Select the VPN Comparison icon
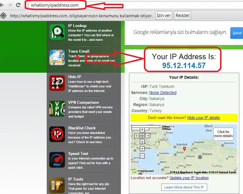Image resolution: width=243 pixels, height=194 pixels. (57, 109)
